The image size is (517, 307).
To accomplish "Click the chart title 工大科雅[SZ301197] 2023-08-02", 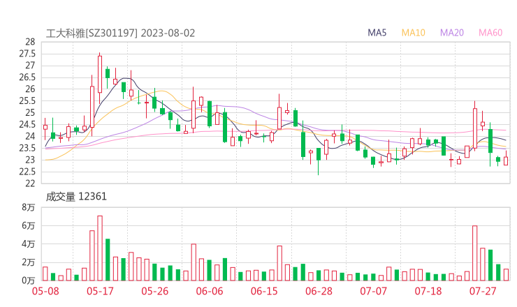I will [x=120, y=33].
